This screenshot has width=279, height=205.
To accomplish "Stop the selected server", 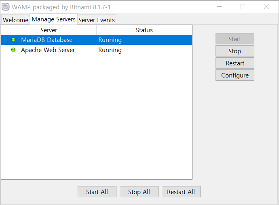I will pyautogui.click(x=235, y=51).
